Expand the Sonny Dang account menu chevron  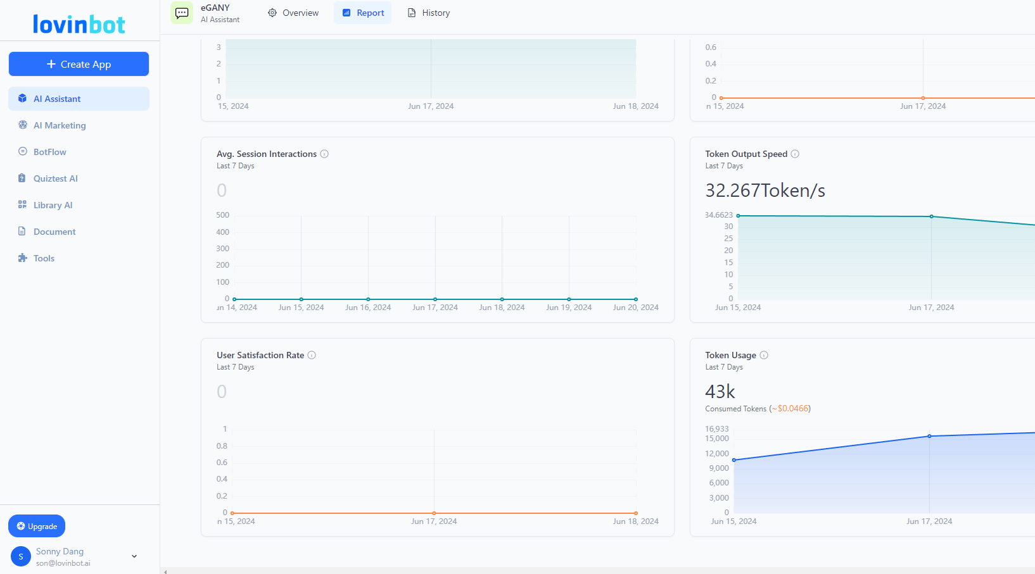coord(134,556)
